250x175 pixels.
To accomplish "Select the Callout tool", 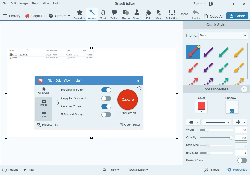I will coord(114,15).
